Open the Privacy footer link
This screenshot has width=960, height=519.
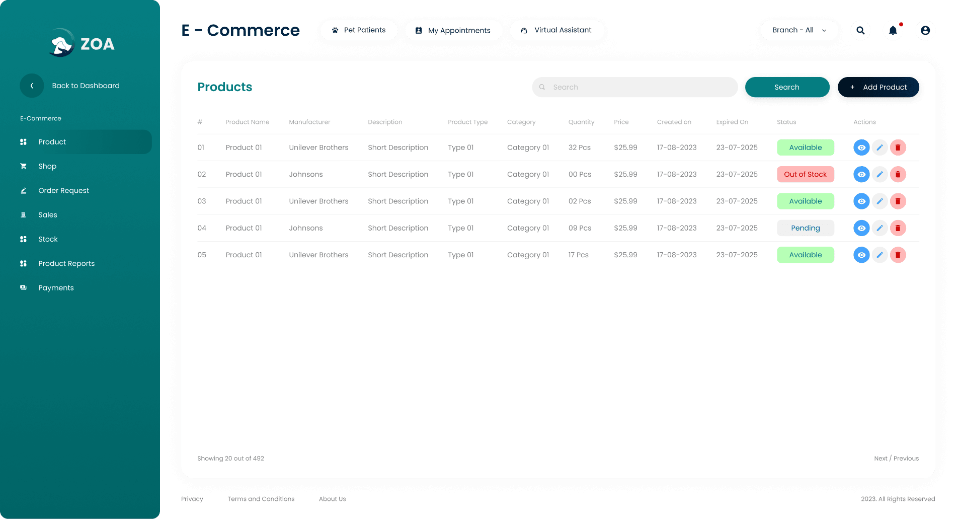[x=192, y=499]
